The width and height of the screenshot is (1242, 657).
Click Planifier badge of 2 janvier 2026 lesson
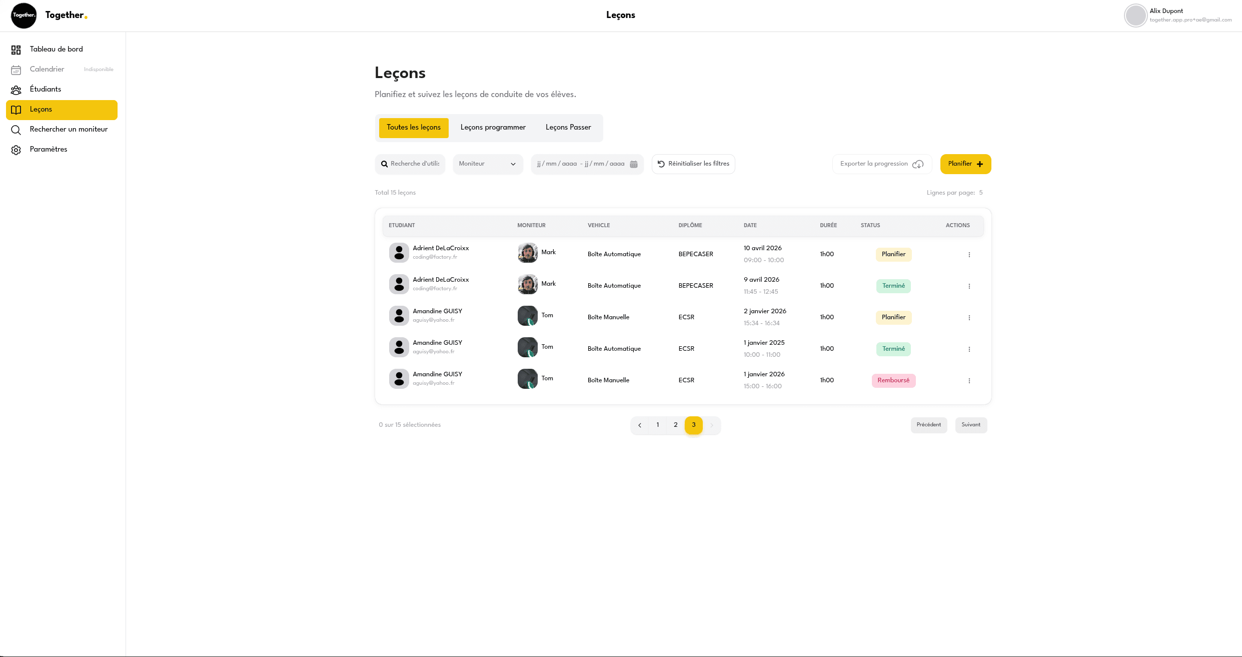point(893,318)
